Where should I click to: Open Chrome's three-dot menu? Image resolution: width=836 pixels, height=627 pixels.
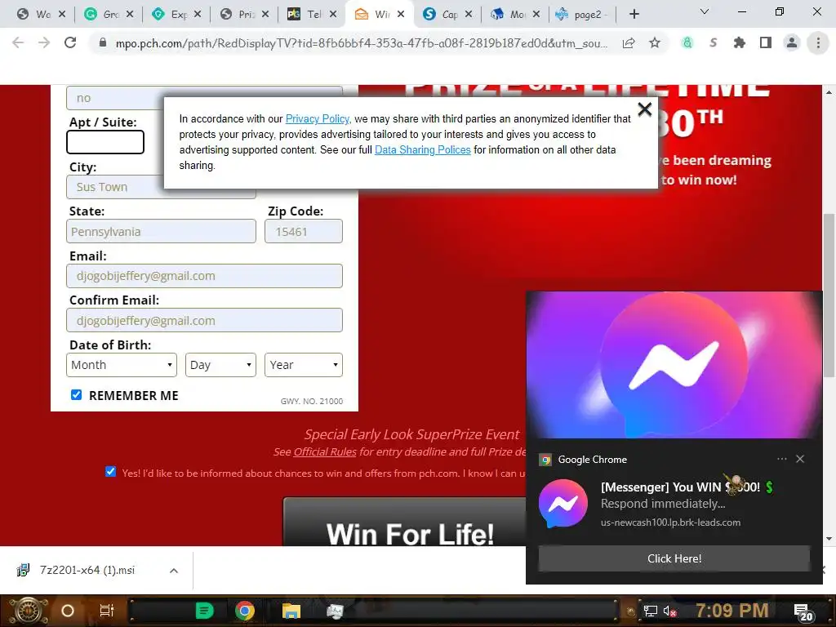pos(818,42)
